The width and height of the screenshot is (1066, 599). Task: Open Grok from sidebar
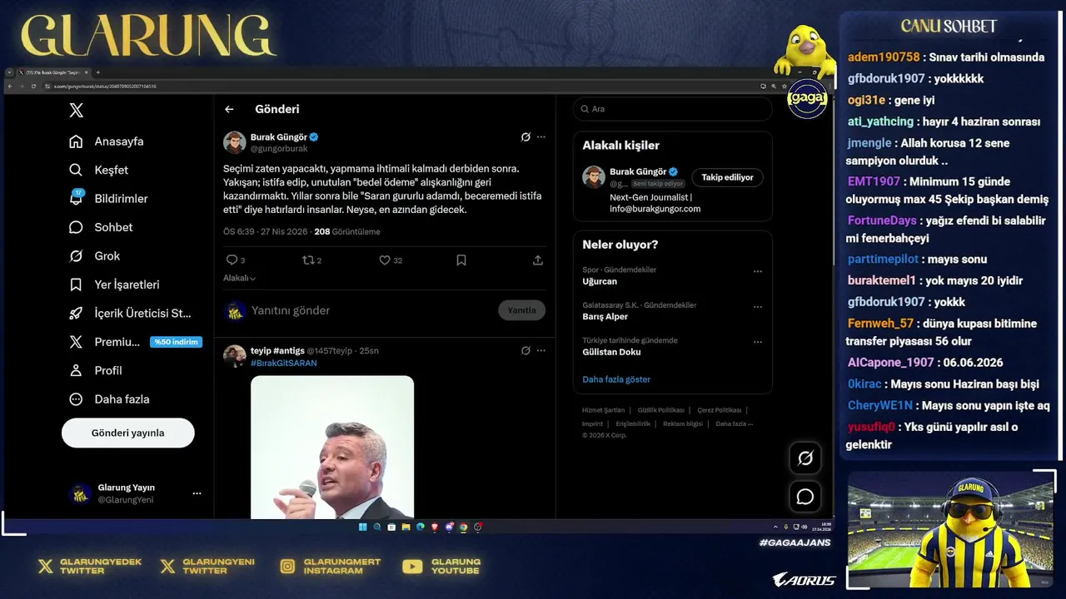point(94,255)
